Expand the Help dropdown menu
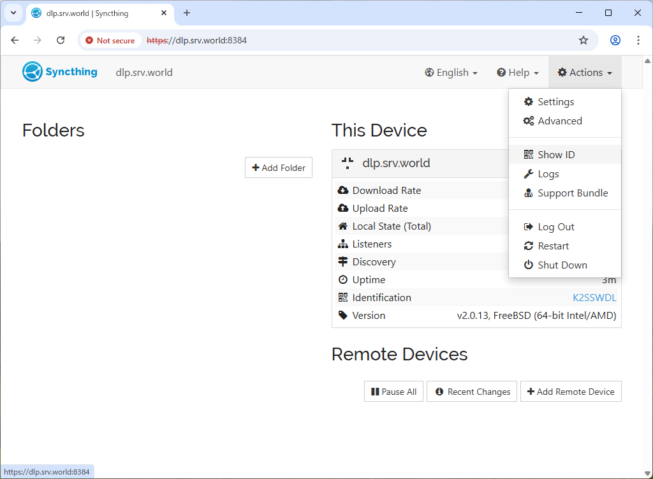The width and height of the screenshot is (653, 479). pyautogui.click(x=518, y=73)
